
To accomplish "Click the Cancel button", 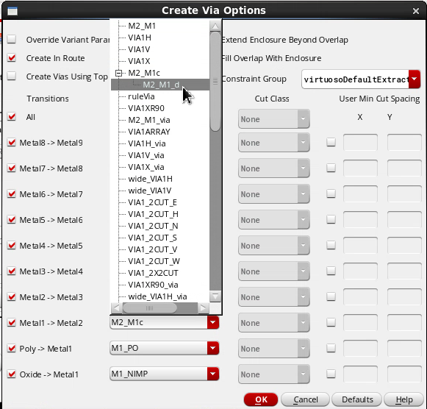I will [305, 399].
